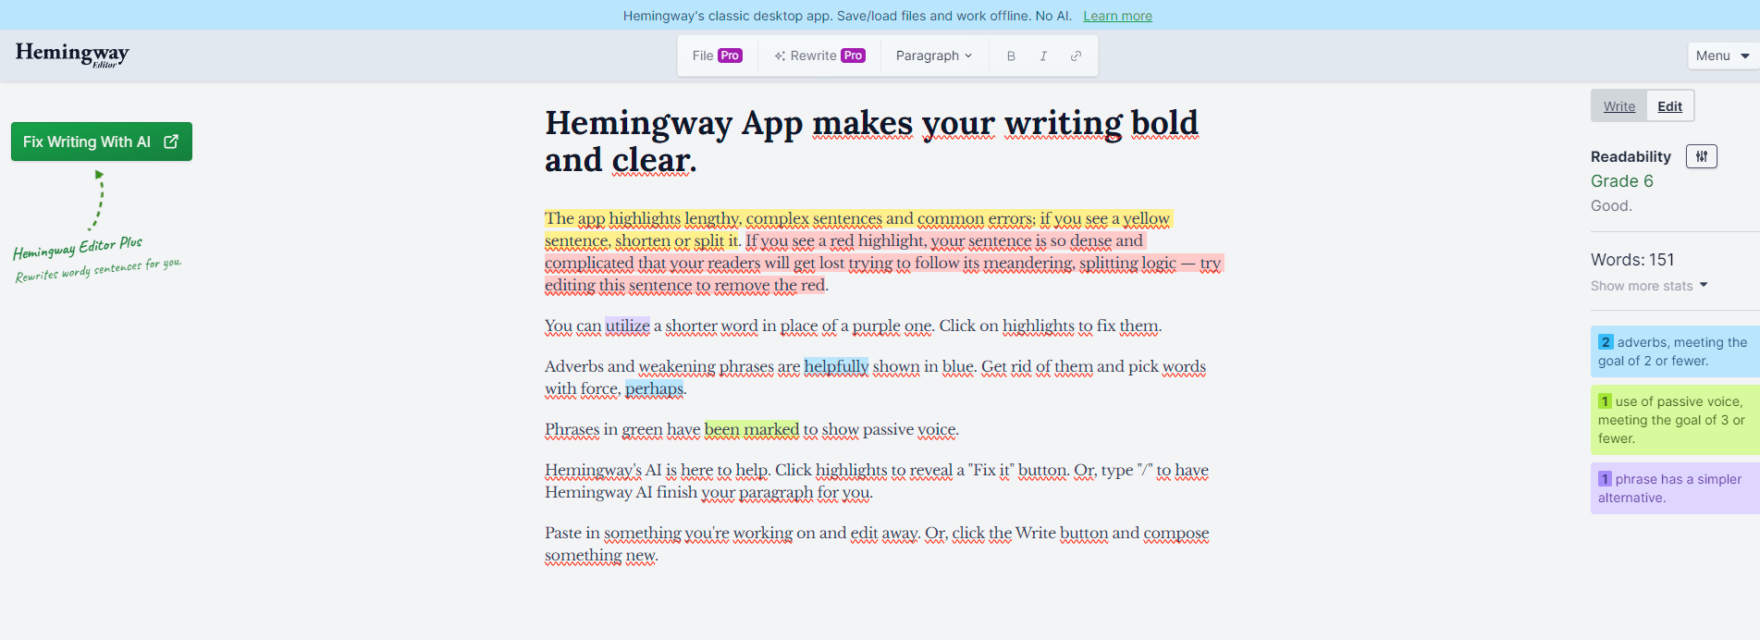Viewport: 1760px width, 640px height.
Task: Open the readability settings sliders icon
Action: (1701, 156)
